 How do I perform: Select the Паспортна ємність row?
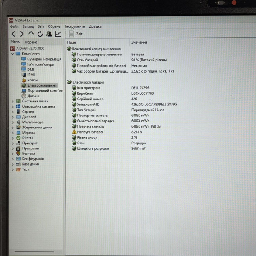pyautogui.click(x=111, y=116)
